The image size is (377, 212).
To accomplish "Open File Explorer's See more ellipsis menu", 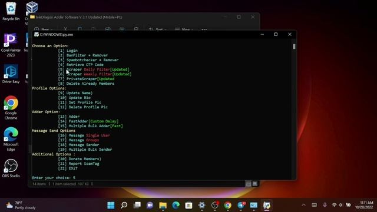I will coord(204,29).
